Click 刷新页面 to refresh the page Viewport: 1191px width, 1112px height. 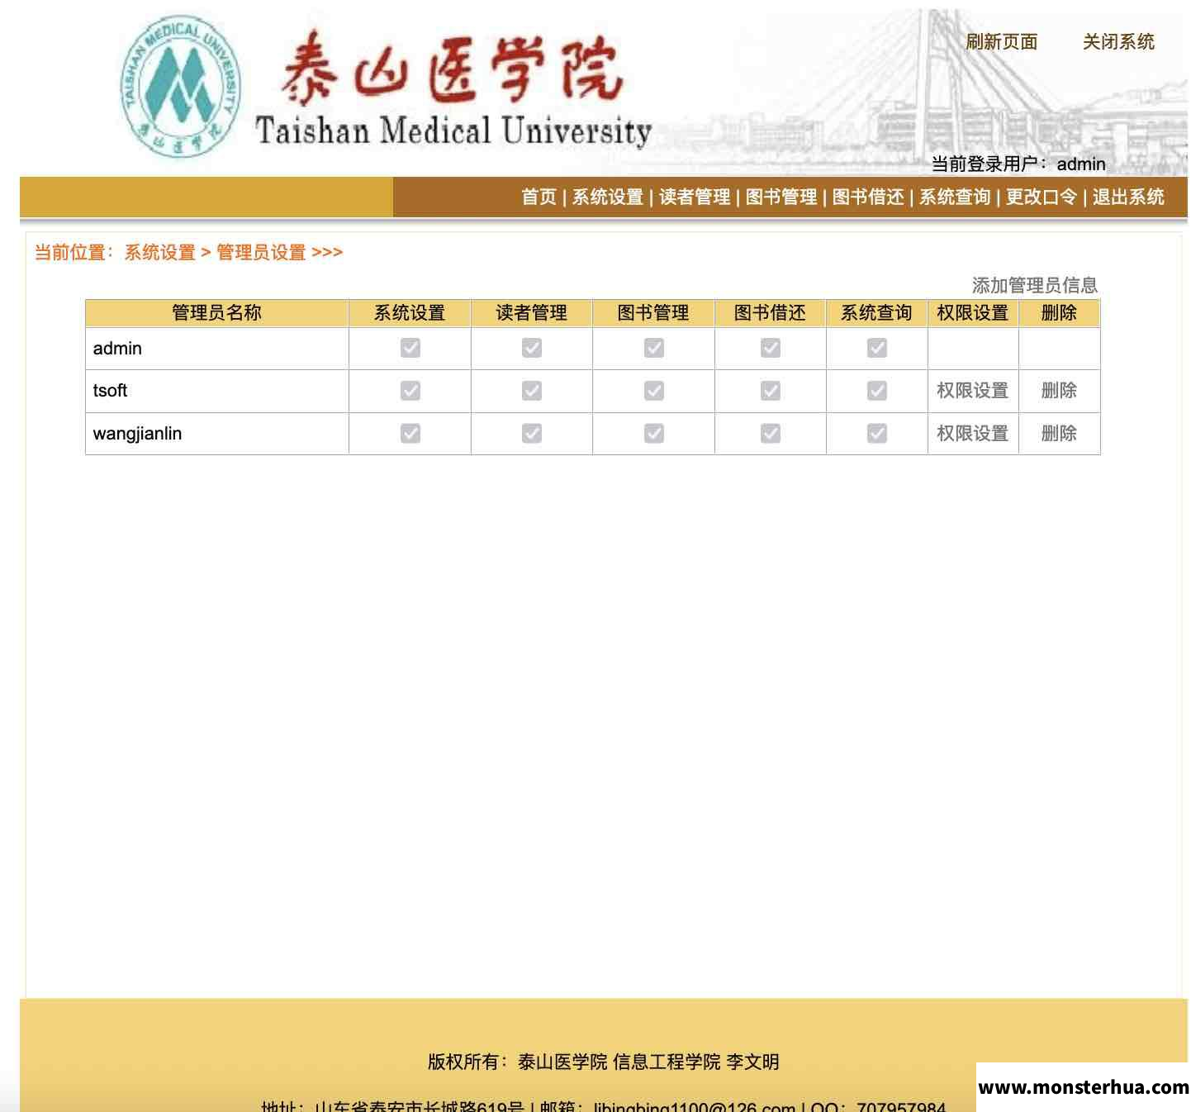pyautogui.click(x=1002, y=42)
